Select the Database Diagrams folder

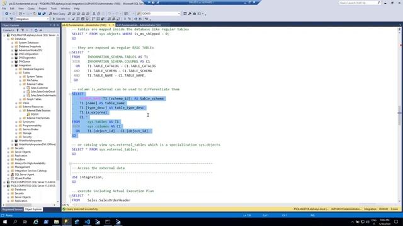pos(33,69)
